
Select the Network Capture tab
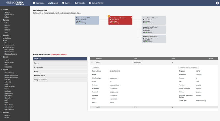[x=60, y=76]
